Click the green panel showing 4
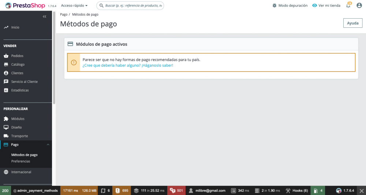Screen dimensions: 366x195 pyautogui.click(x=318, y=191)
